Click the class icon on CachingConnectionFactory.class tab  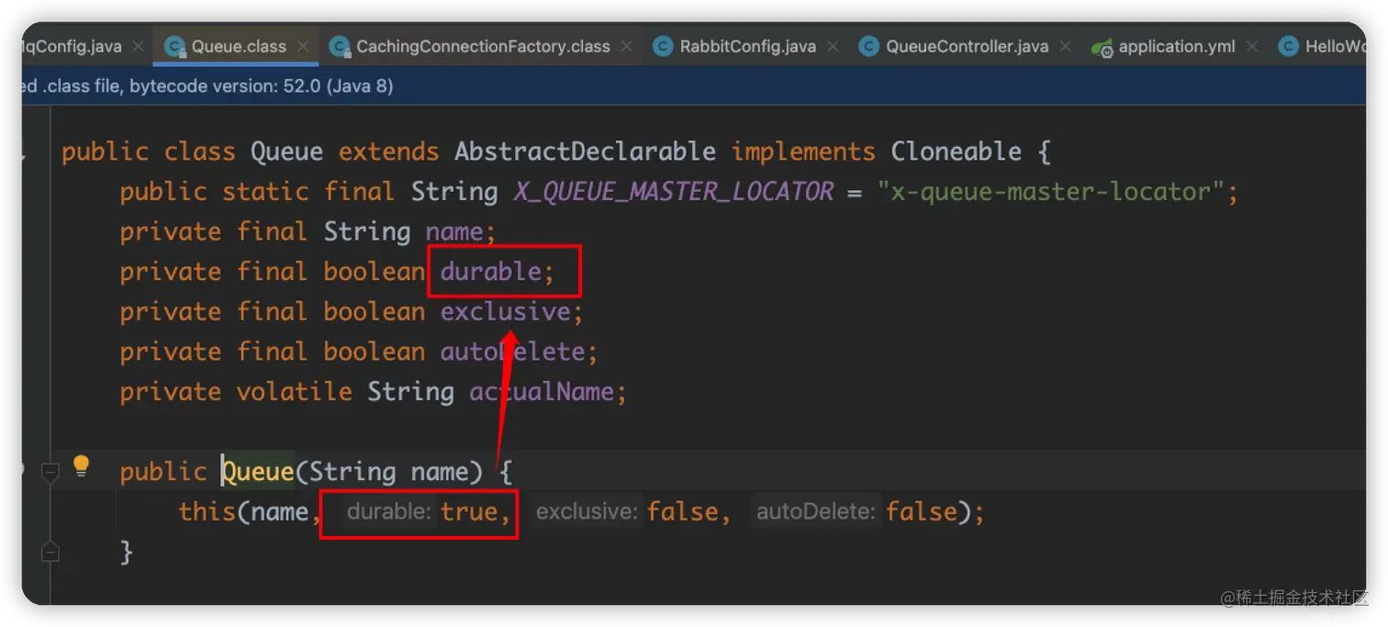tap(339, 47)
